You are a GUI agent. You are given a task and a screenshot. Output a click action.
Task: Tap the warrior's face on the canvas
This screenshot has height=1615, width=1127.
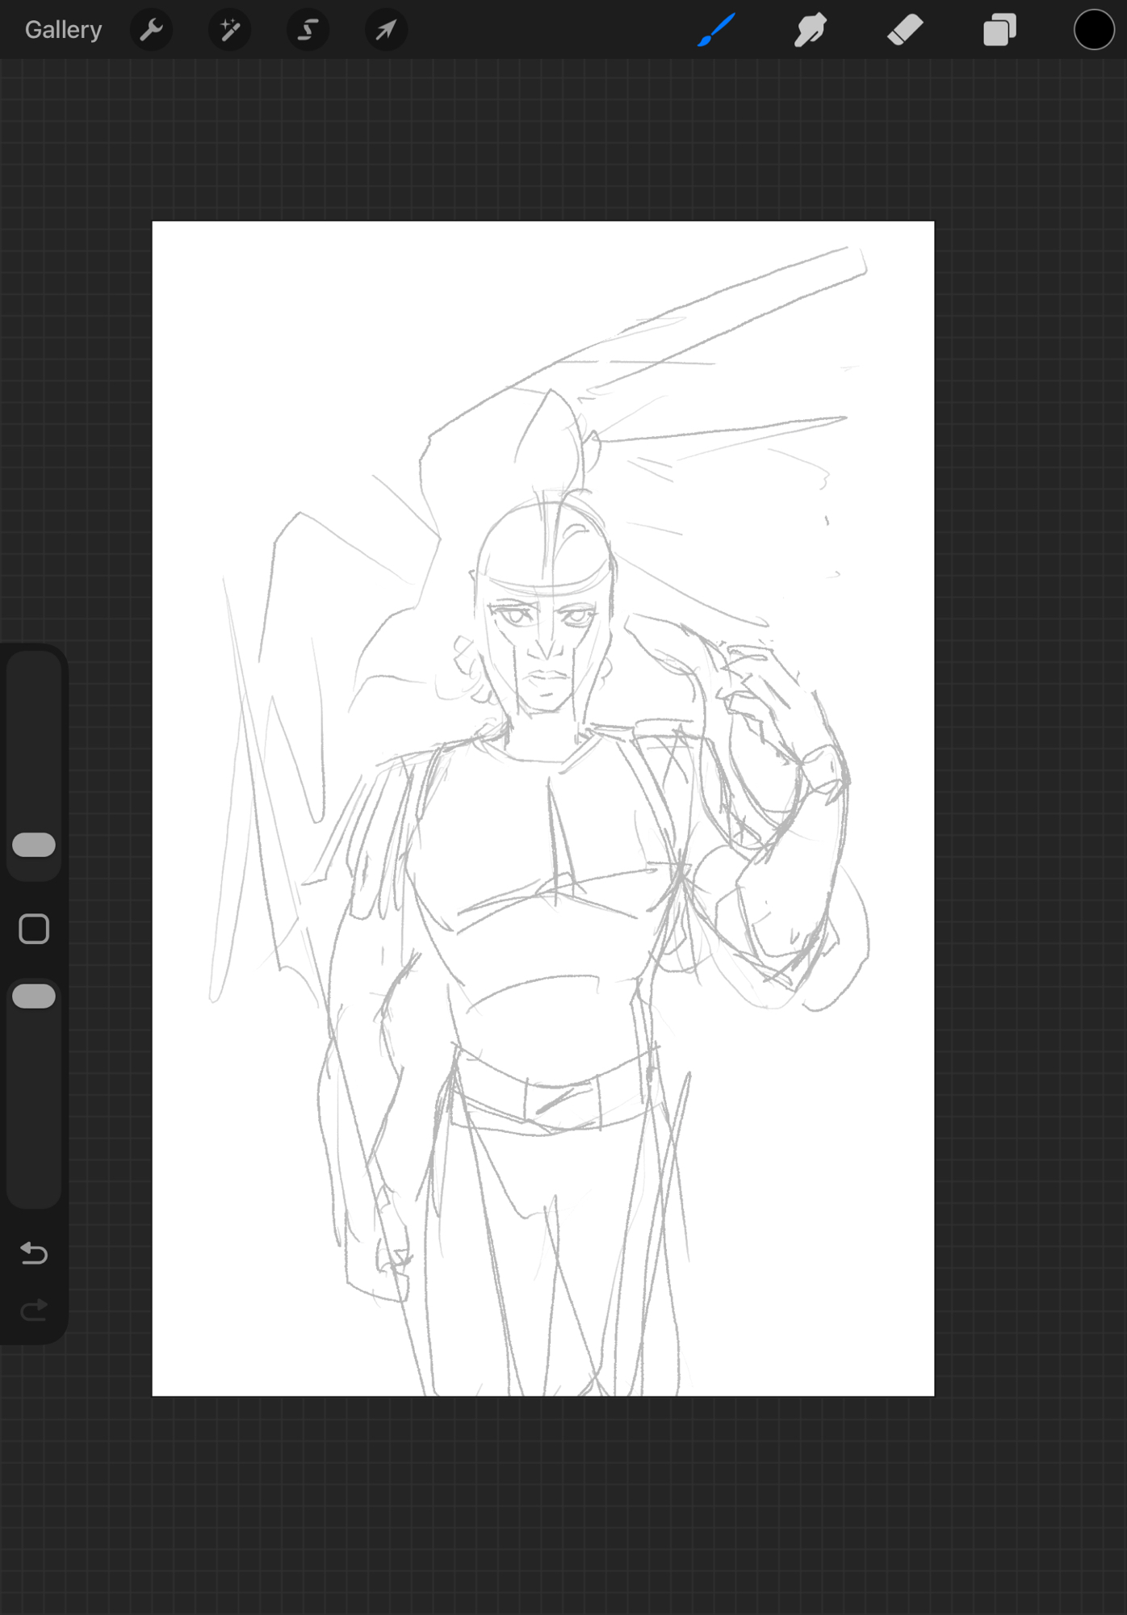pos(546,646)
